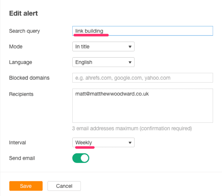The height and width of the screenshot is (196, 222).
Task: Click the Search query field containing link building
Action: [143, 31]
